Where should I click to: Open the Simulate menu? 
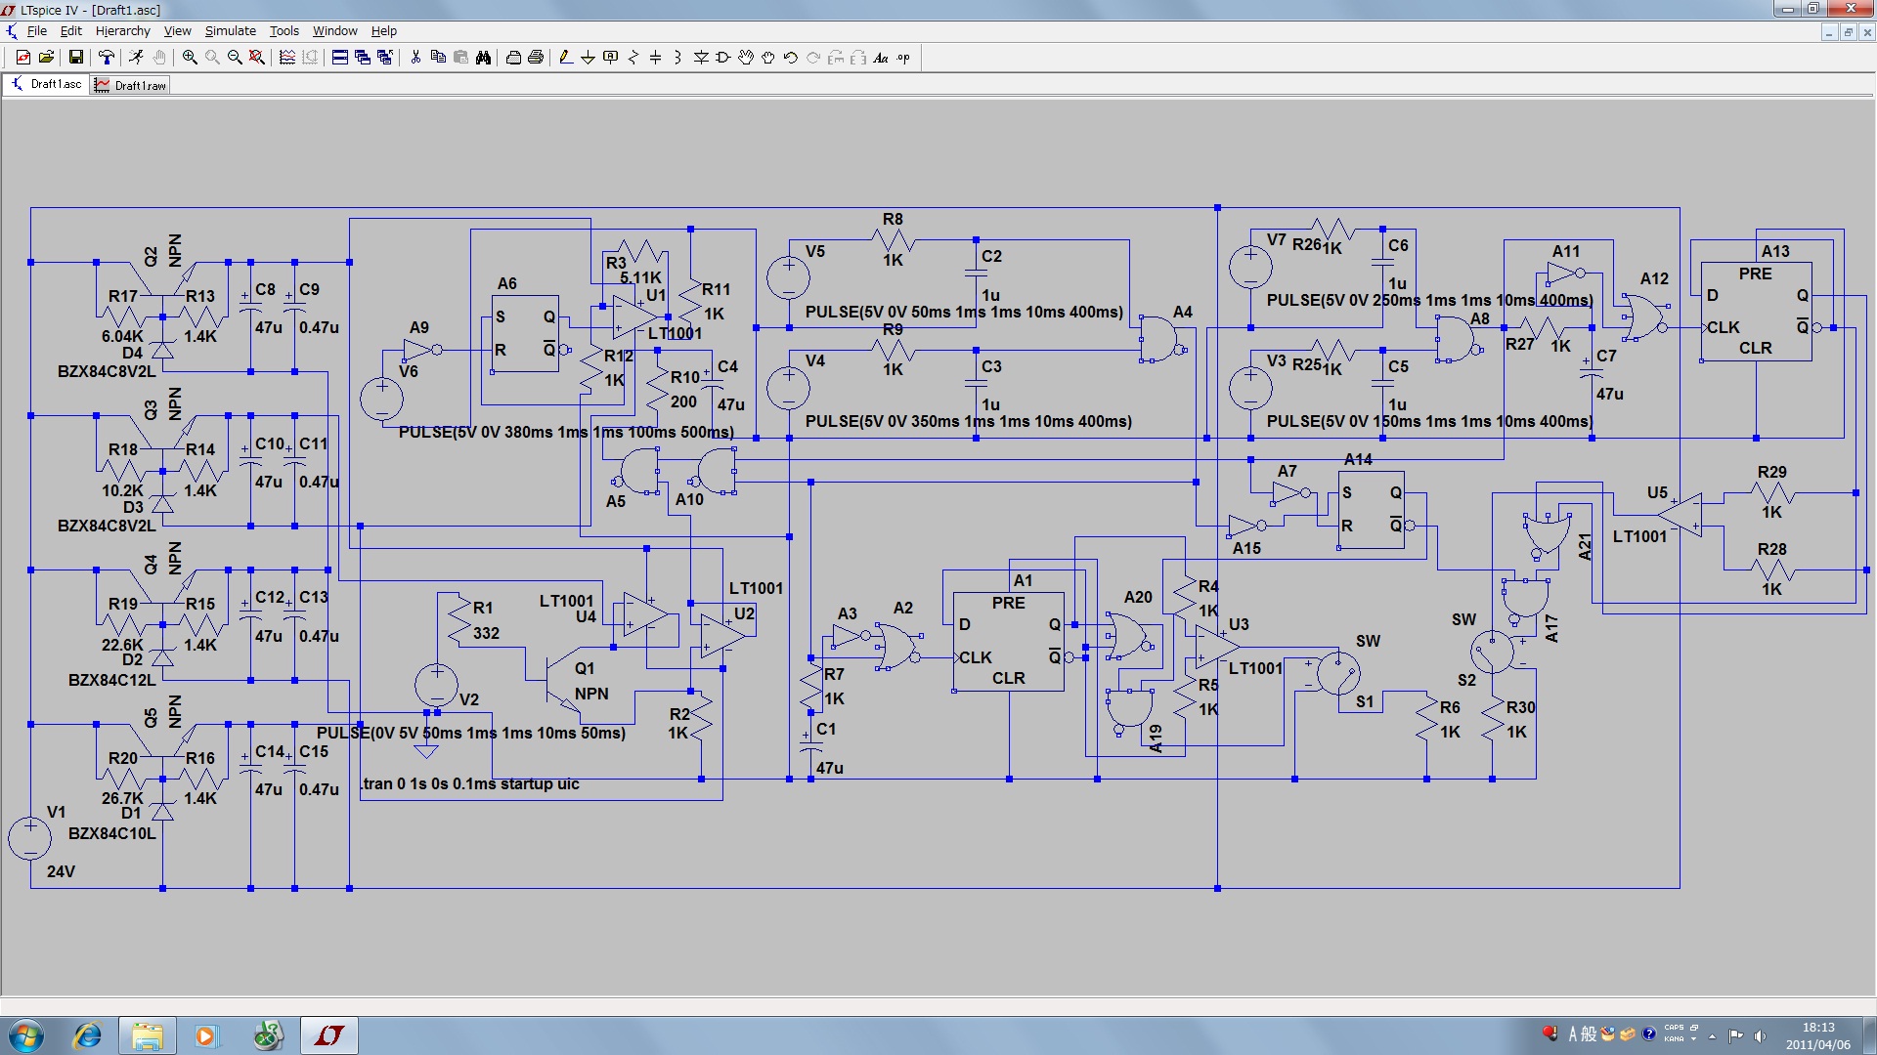[x=230, y=30]
